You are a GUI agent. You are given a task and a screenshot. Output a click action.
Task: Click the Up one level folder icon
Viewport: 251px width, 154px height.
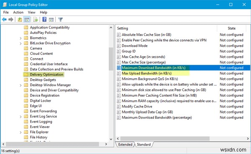(x=20, y=20)
